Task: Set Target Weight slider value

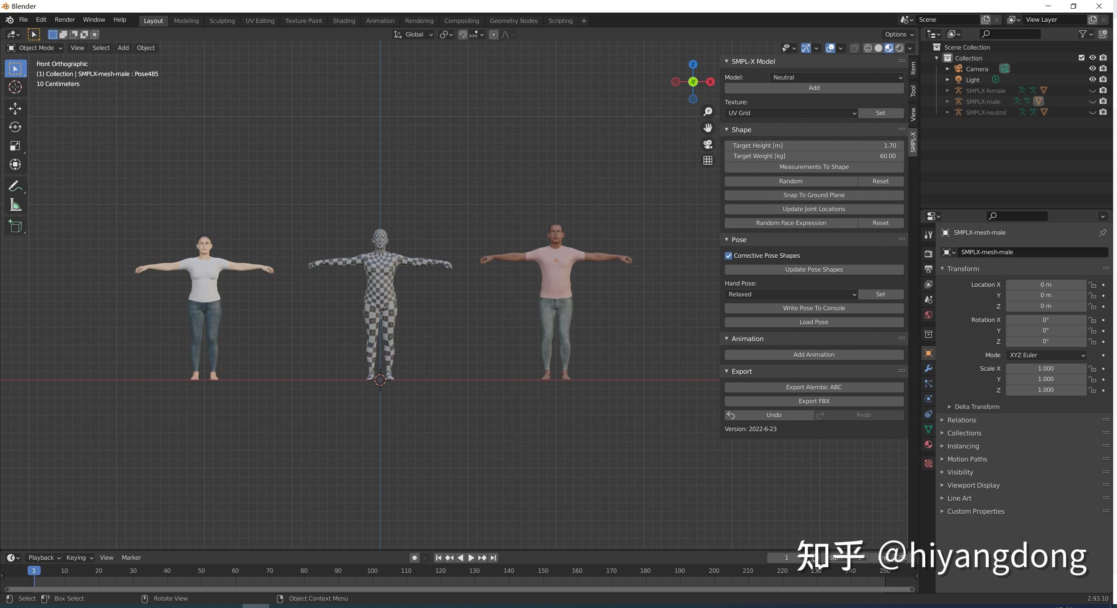Action: coord(814,156)
